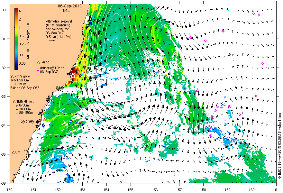Click the 0.5m/s reference velocity arrow
Viewport: 283px width, 193px height.
click(x=52, y=41)
